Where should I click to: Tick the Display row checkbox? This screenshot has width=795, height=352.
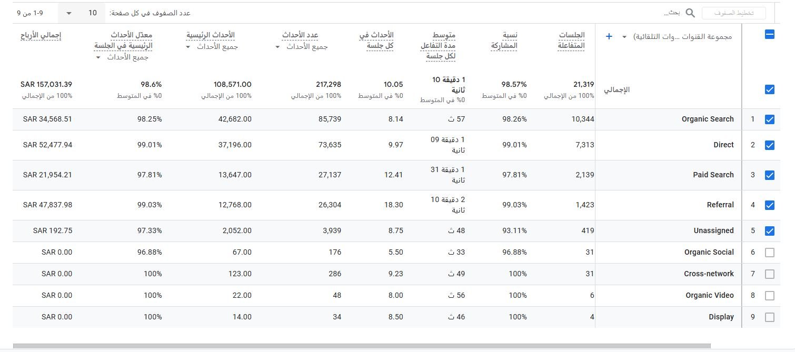pyautogui.click(x=769, y=317)
